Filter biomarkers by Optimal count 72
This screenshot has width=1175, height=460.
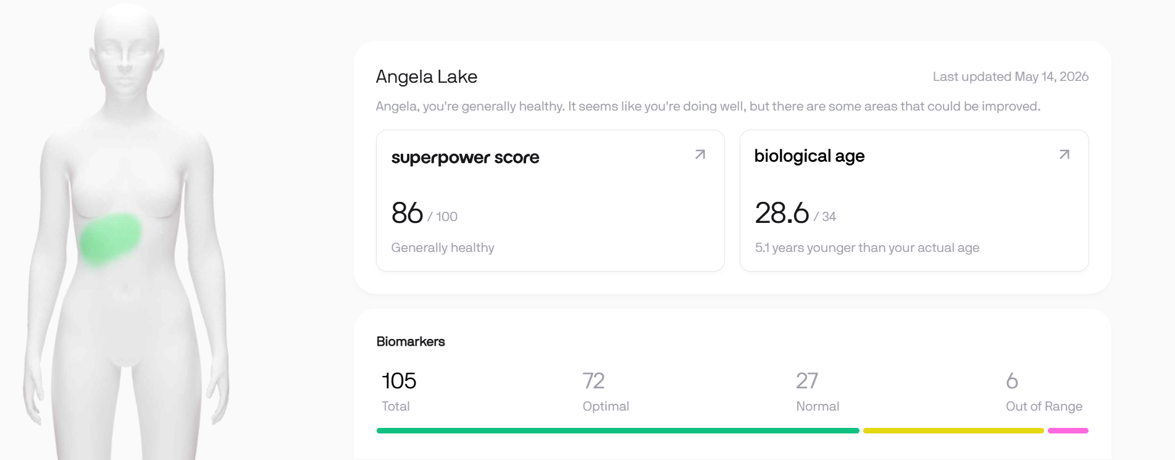606,391
